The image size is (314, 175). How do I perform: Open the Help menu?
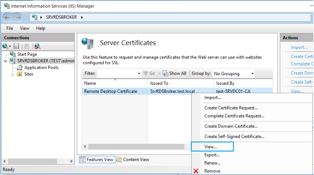(x=41, y=28)
